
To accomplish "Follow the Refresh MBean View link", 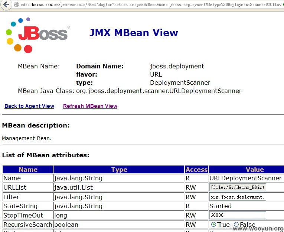I will click(90, 106).
